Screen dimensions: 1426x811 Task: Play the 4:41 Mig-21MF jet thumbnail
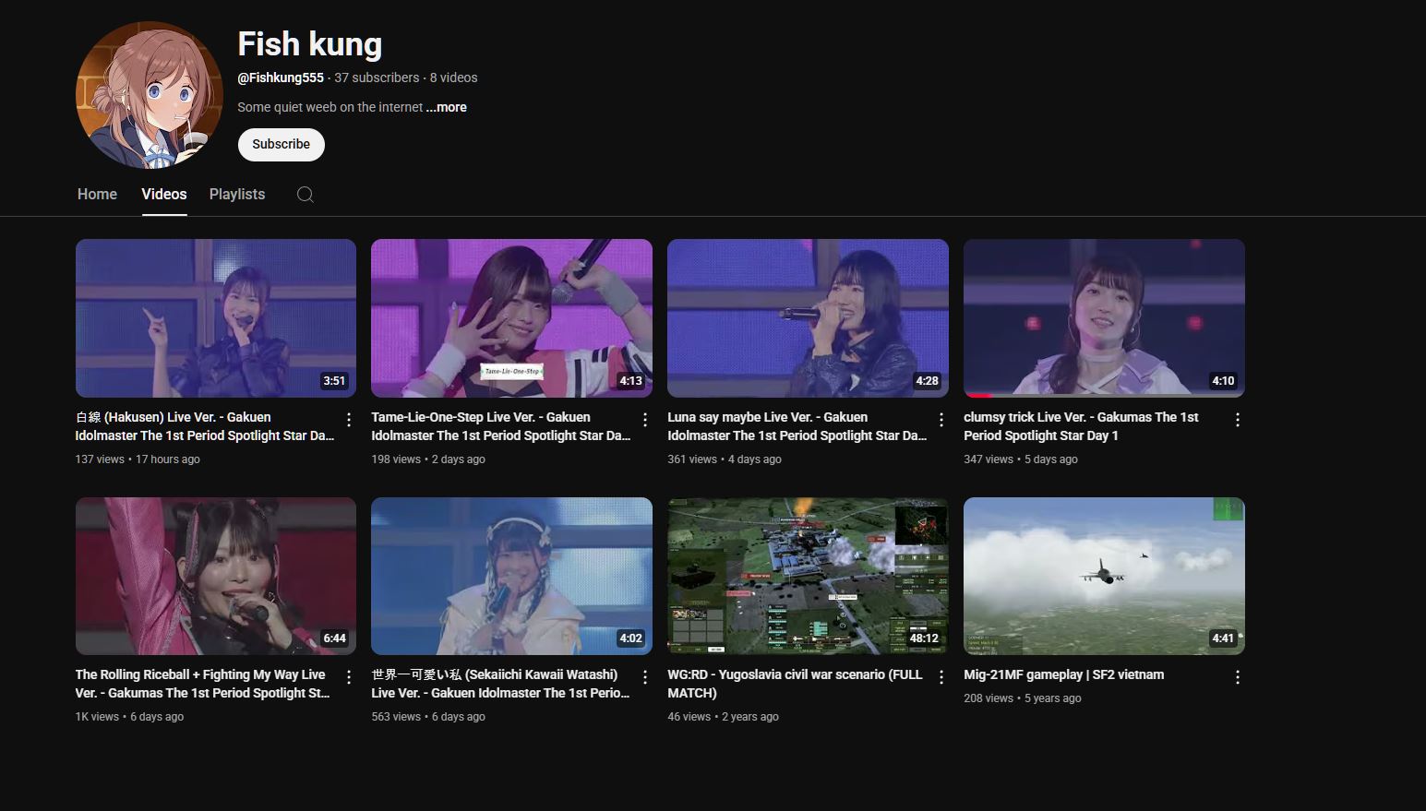(1104, 577)
